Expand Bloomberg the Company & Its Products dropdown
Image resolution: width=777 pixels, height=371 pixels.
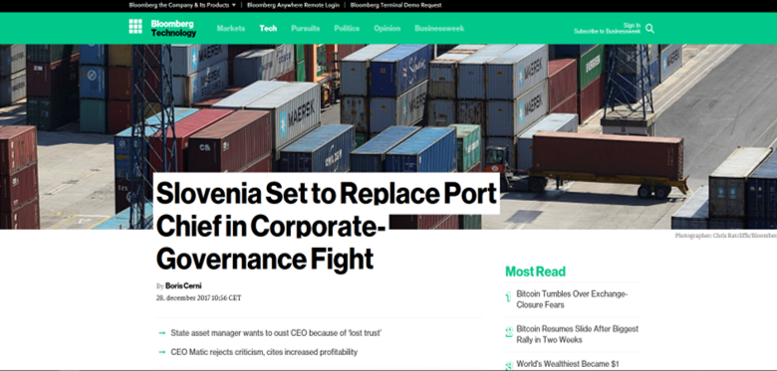(182, 5)
